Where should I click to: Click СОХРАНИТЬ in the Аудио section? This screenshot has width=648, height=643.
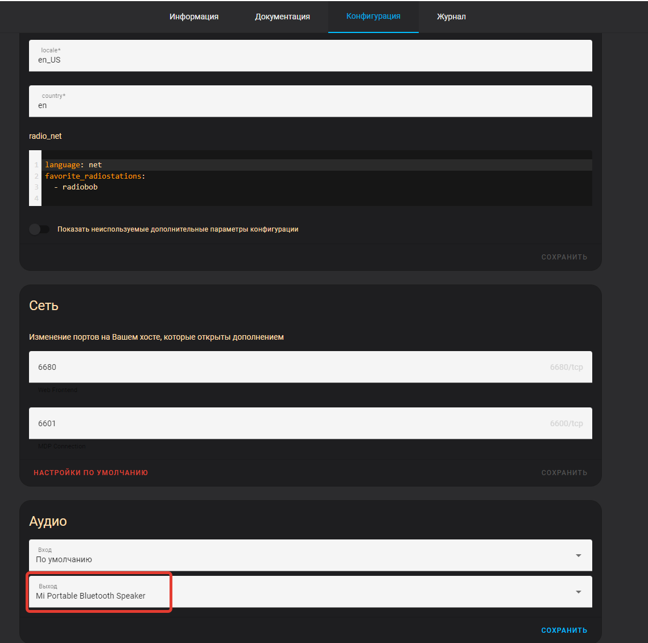point(564,630)
